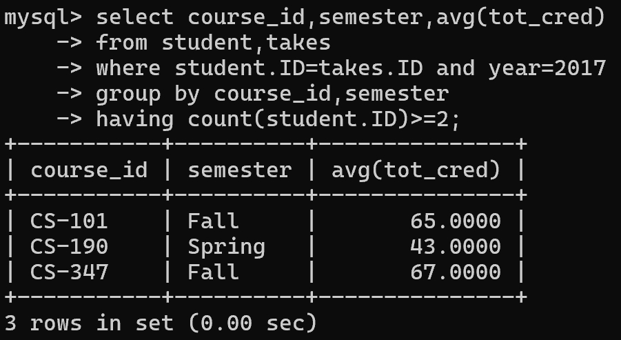Click the "3 rows in set" status line
621x340 pixels.
coord(160,322)
